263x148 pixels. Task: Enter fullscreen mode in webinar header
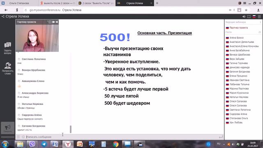point(249,16)
